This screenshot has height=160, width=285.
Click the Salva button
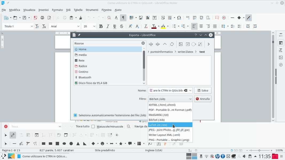pos(202,90)
